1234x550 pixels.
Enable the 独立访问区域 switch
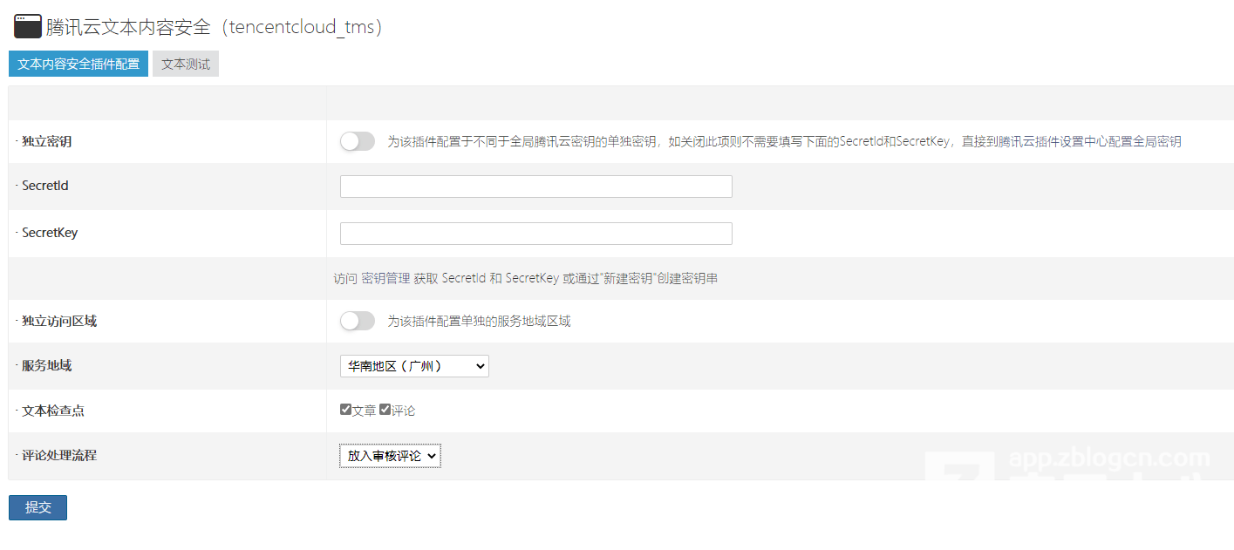[x=357, y=321]
